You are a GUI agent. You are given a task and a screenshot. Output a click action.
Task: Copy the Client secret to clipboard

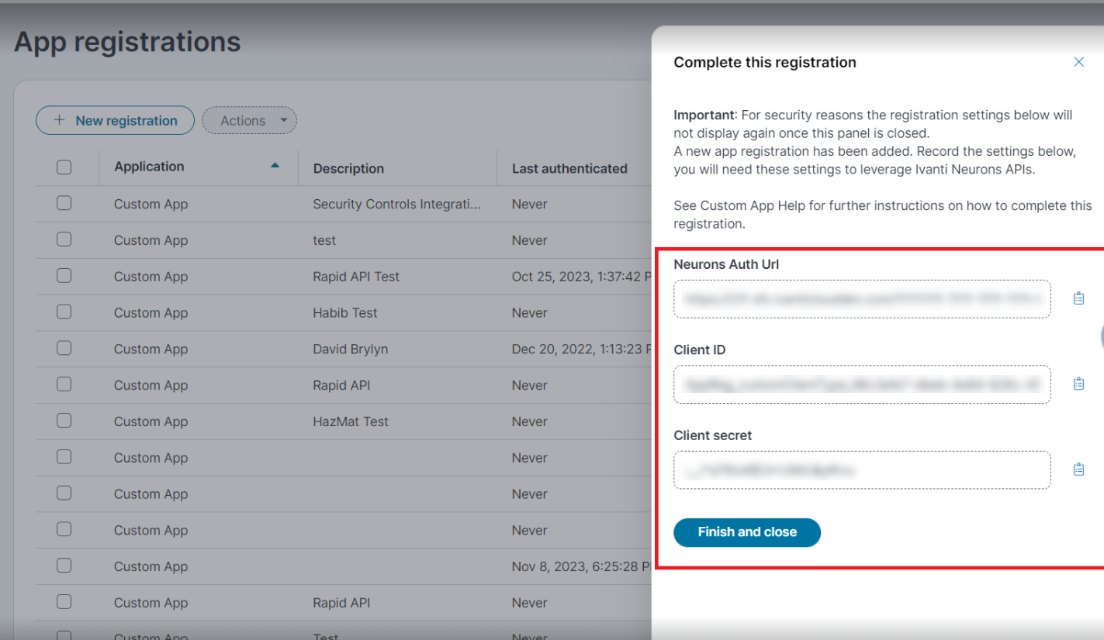coord(1078,470)
